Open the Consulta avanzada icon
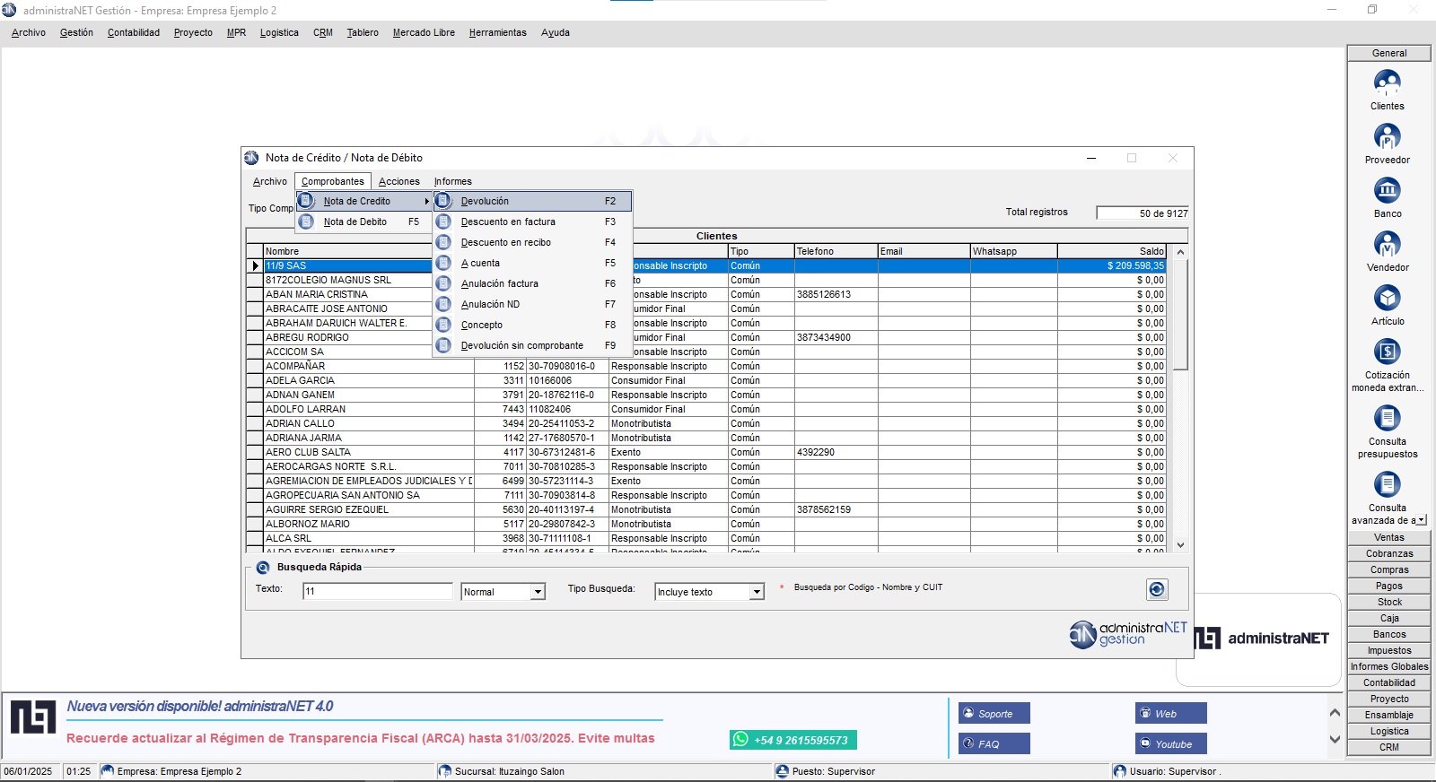Screen dimensions: 1436x782 coord(1387,484)
